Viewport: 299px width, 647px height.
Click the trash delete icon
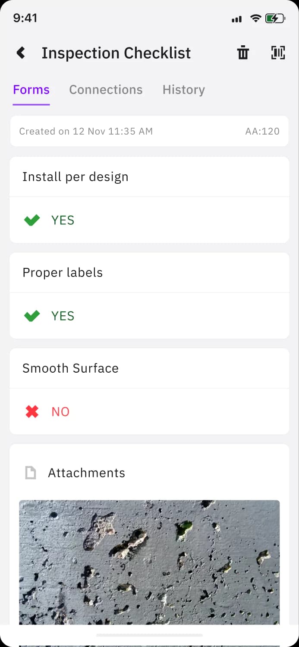coord(243,53)
